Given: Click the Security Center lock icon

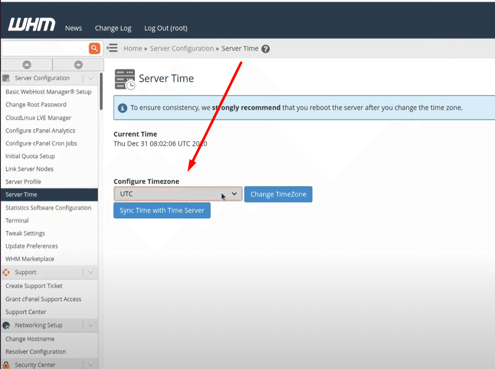Looking at the screenshot, I should pyautogui.click(x=6, y=365).
